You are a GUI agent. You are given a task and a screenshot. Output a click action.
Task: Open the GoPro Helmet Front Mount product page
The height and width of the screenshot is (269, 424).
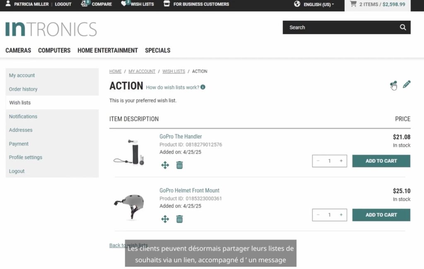[x=189, y=190]
